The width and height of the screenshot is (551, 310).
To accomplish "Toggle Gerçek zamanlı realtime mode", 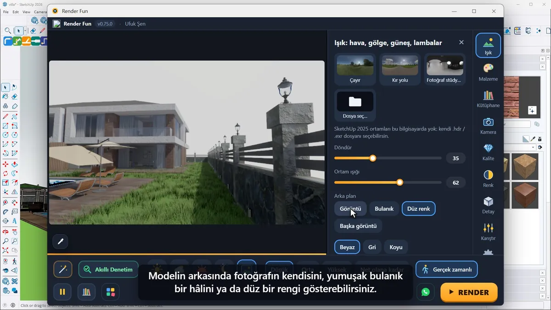I will tap(447, 270).
